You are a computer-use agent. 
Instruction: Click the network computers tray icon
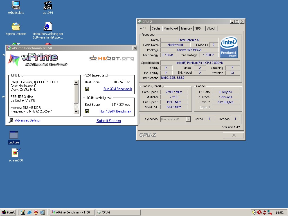270,212
